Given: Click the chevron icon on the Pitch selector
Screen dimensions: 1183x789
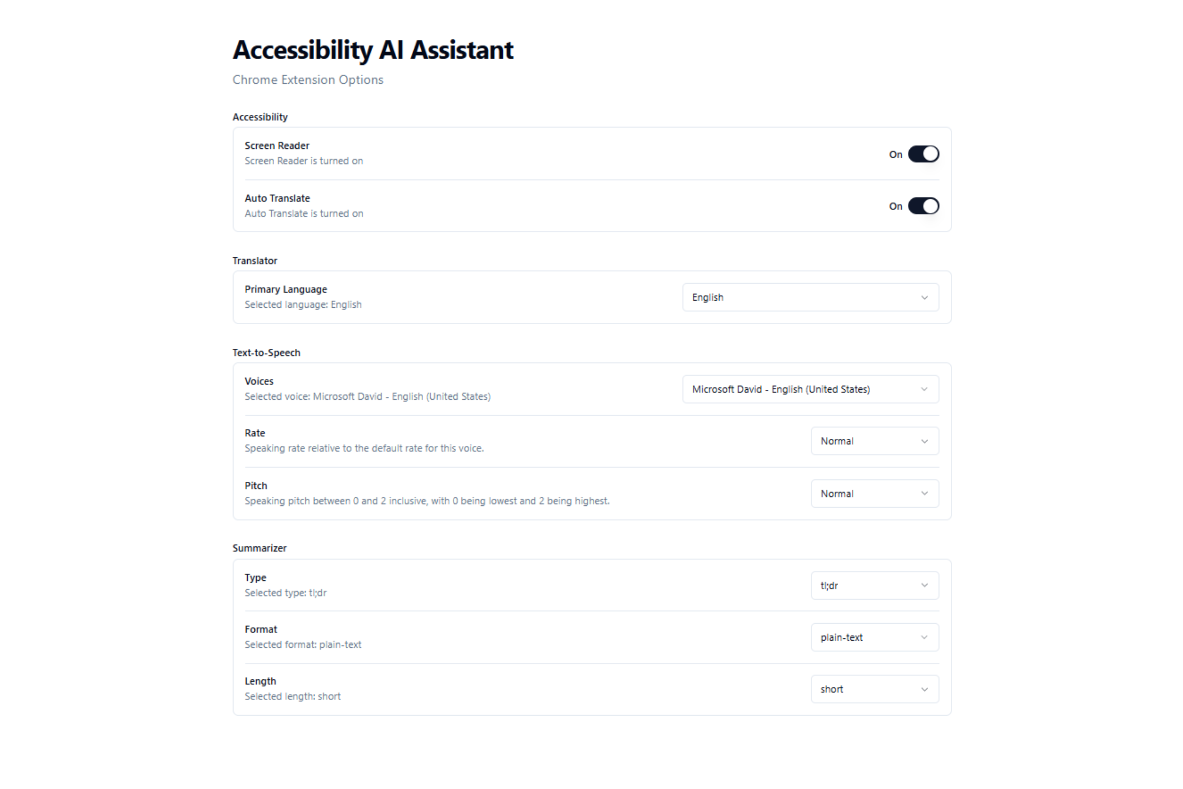Looking at the screenshot, I should click(924, 494).
